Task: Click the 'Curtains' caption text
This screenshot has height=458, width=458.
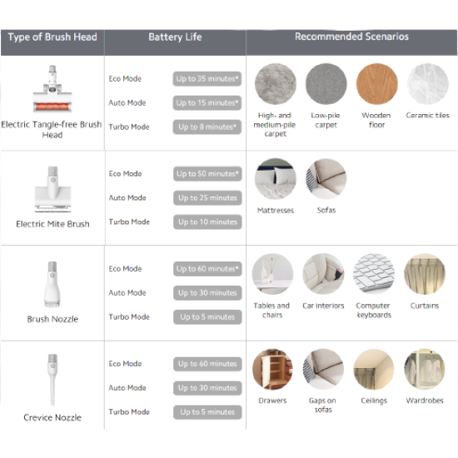Action: coord(425,306)
